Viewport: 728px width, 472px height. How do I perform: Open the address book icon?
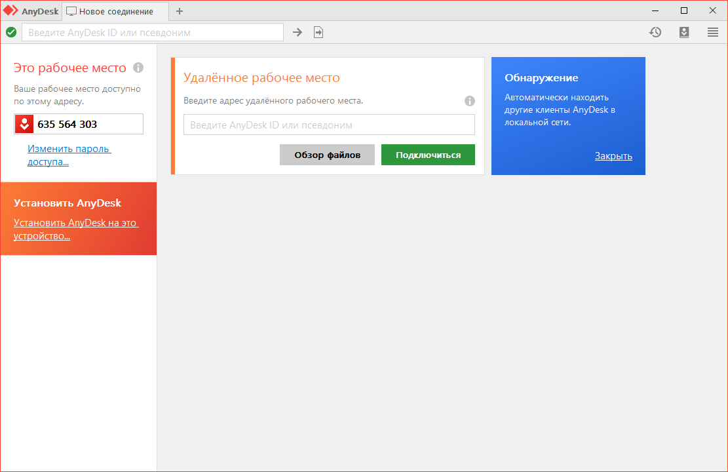click(684, 31)
